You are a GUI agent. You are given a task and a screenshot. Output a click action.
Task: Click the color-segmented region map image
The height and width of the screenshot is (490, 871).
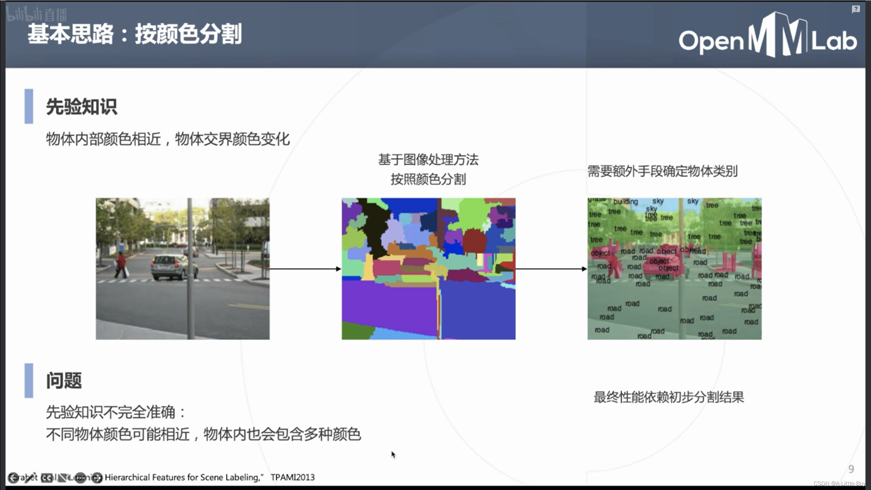coord(428,268)
